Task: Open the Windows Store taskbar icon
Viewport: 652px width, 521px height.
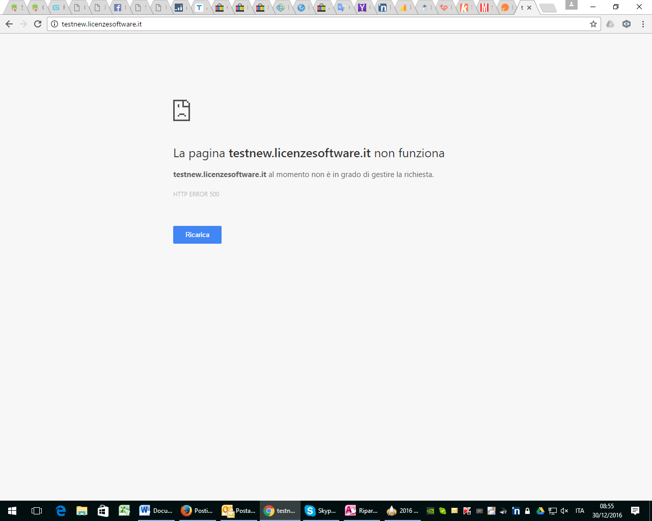Action: point(103,511)
